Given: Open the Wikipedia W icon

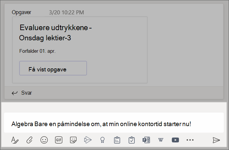Looking at the screenshot, I should [161, 140].
